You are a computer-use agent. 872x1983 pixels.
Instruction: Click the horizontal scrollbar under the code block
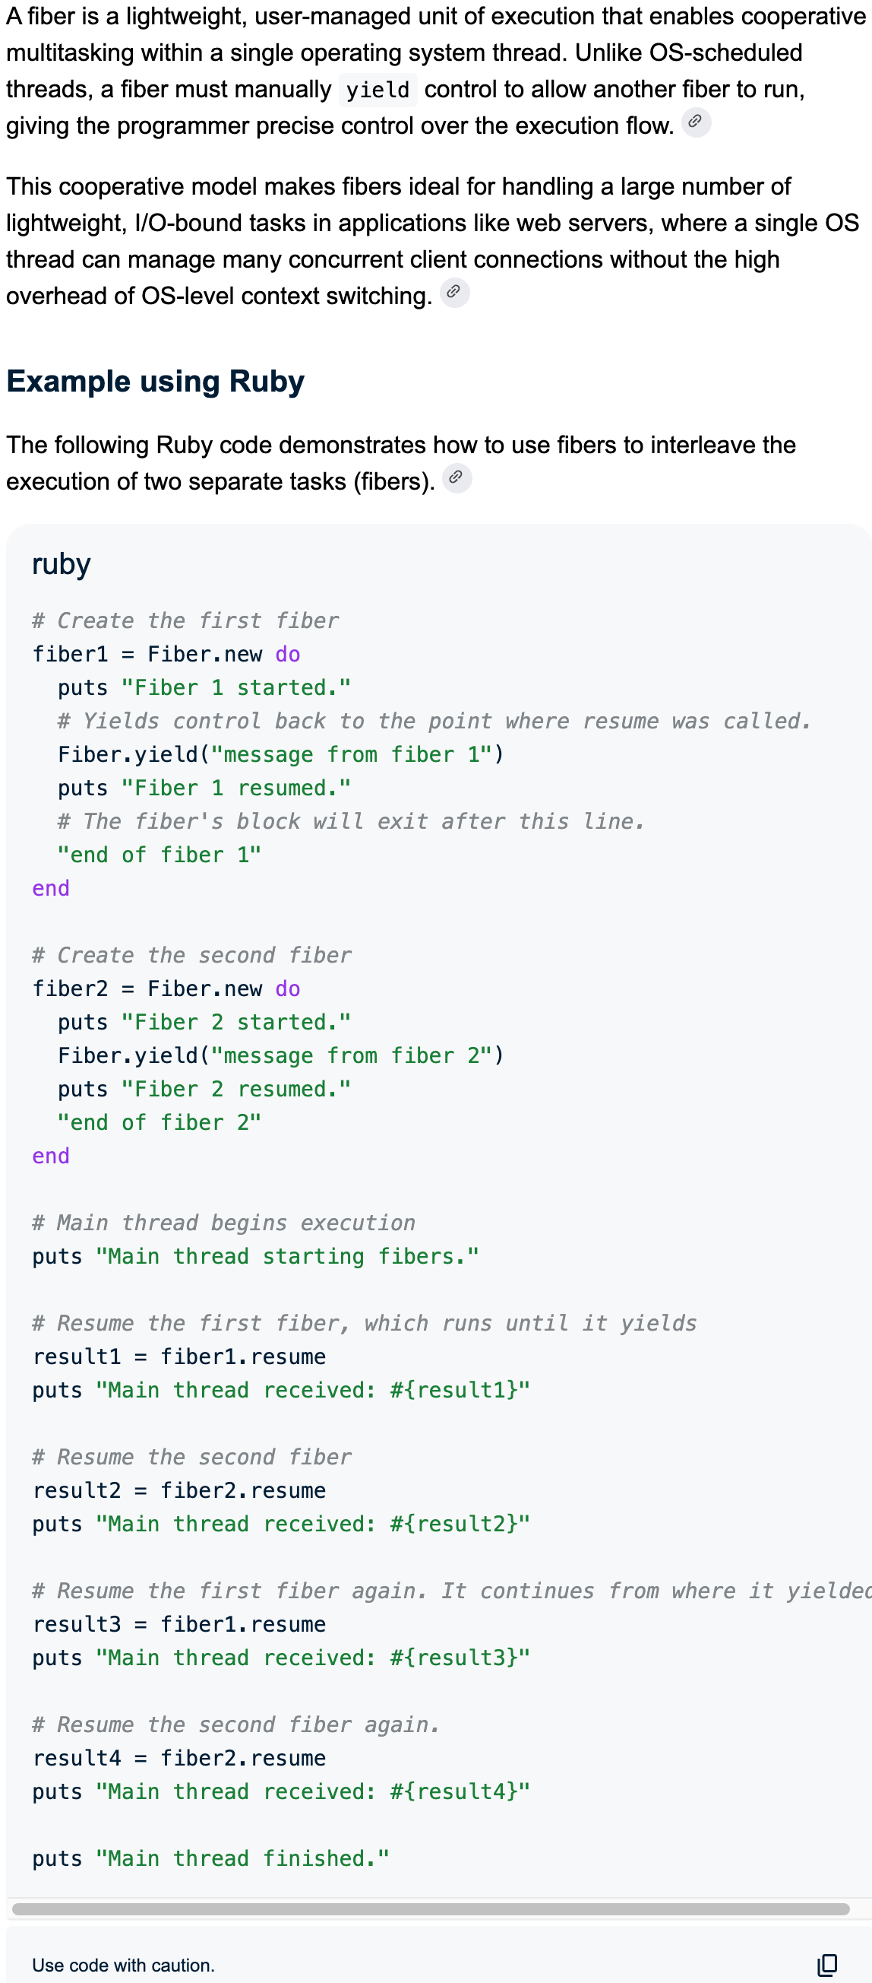click(x=431, y=1908)
